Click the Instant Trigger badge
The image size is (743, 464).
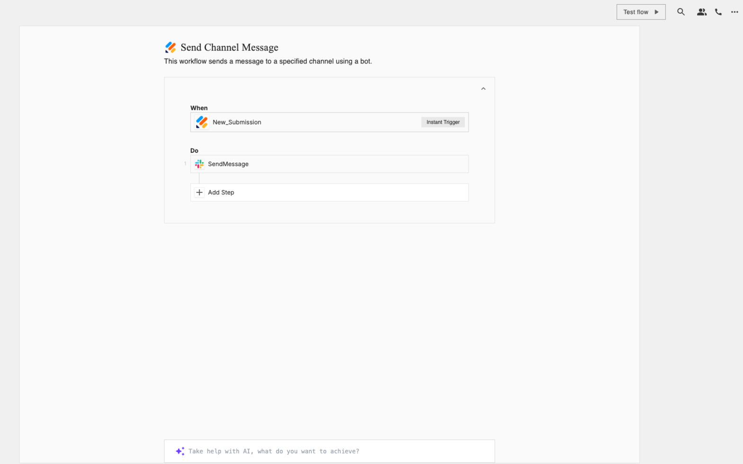pos(442,122)
